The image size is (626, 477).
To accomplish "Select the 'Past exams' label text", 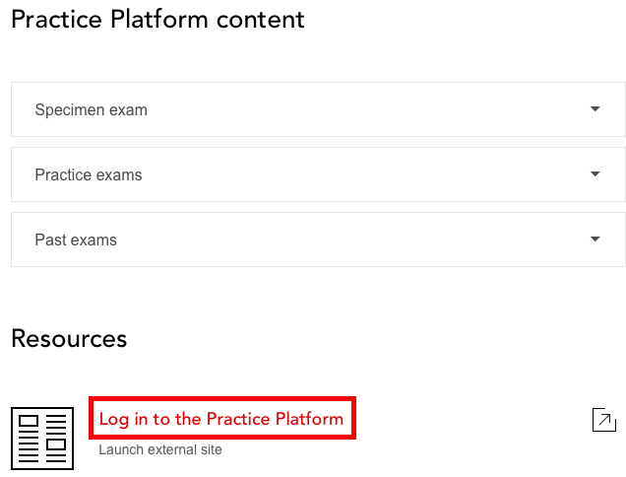I will (76, 240).
